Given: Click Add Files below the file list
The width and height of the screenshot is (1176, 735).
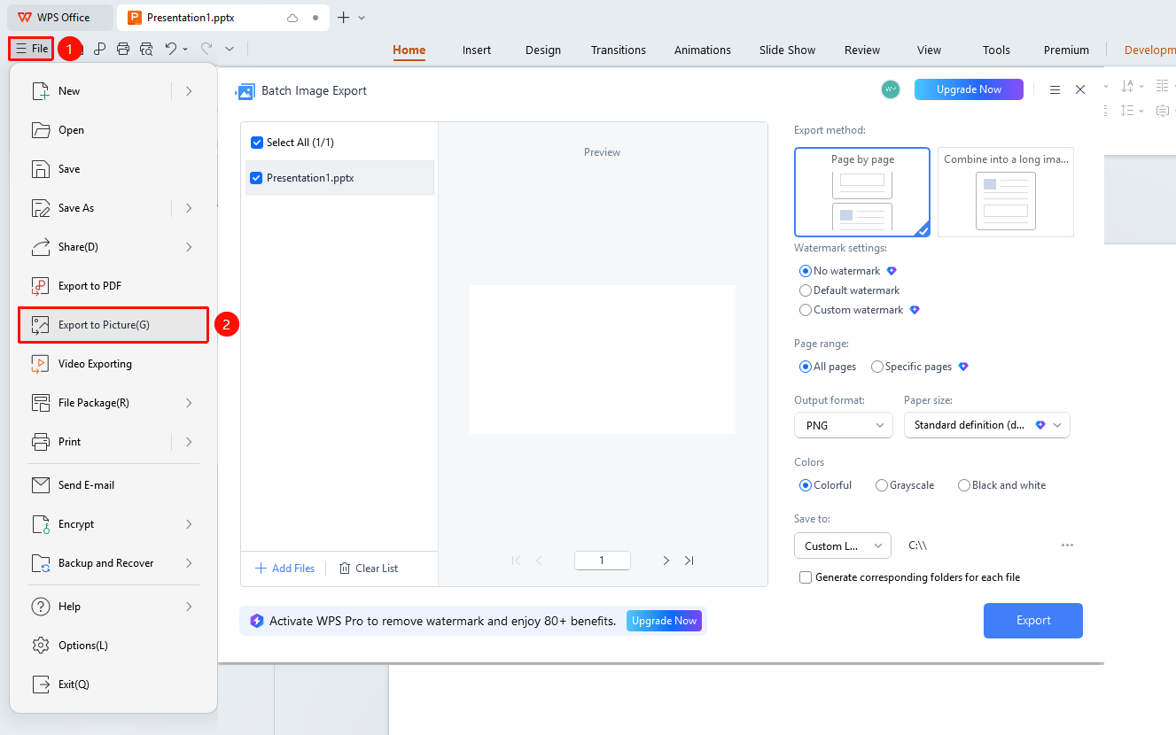Looking at the screenshot, I should tap(285, 569).
